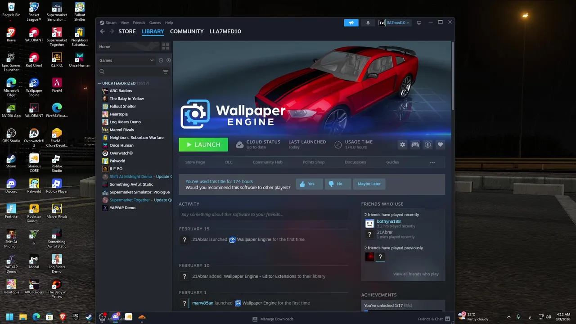Open the LLA7MED10 profile tab
The image size is (576, 324).
click(x=225, y=31)
